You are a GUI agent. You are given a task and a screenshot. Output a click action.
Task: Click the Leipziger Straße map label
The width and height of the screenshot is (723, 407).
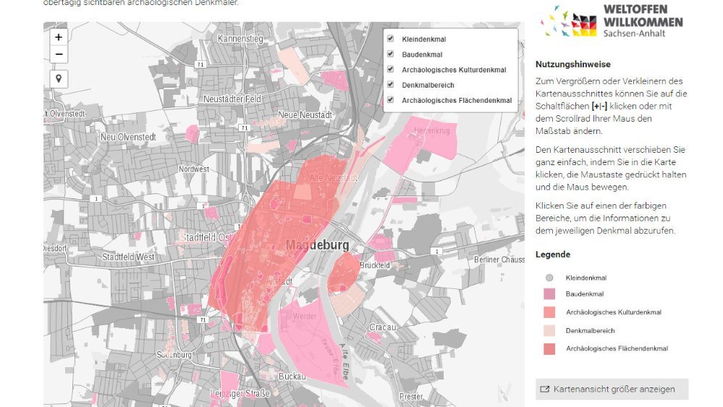(x=240, y=394)
